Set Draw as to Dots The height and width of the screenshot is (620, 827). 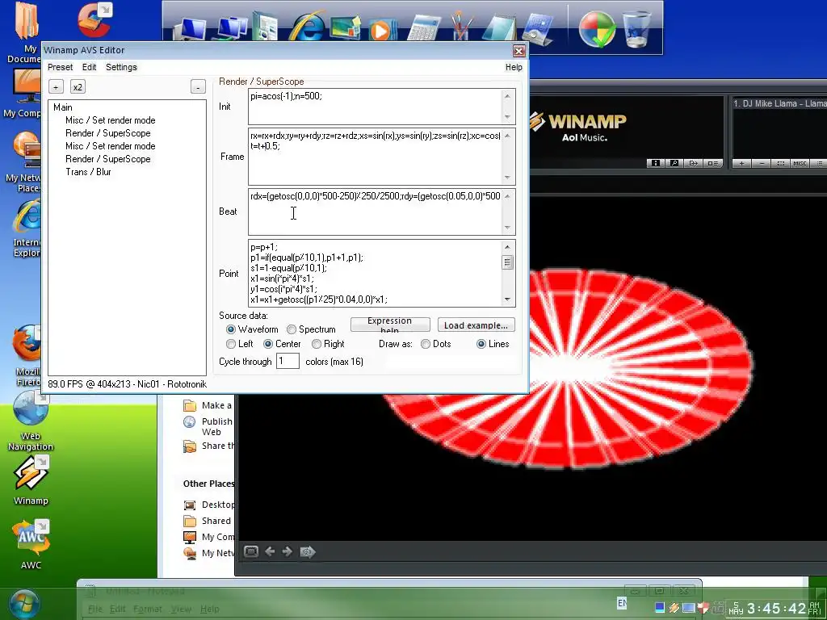tap(425, 344)
